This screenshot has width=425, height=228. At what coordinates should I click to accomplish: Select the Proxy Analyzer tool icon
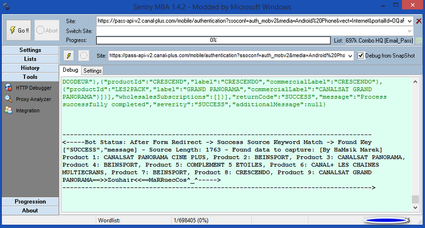pos(8,99)
